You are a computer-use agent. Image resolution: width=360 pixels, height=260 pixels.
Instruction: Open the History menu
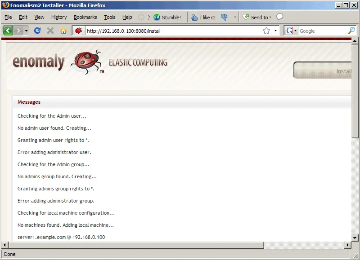[59, 17]
